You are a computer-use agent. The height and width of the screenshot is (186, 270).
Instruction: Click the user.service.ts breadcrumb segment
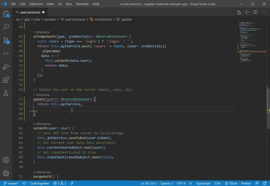[73, 20]
